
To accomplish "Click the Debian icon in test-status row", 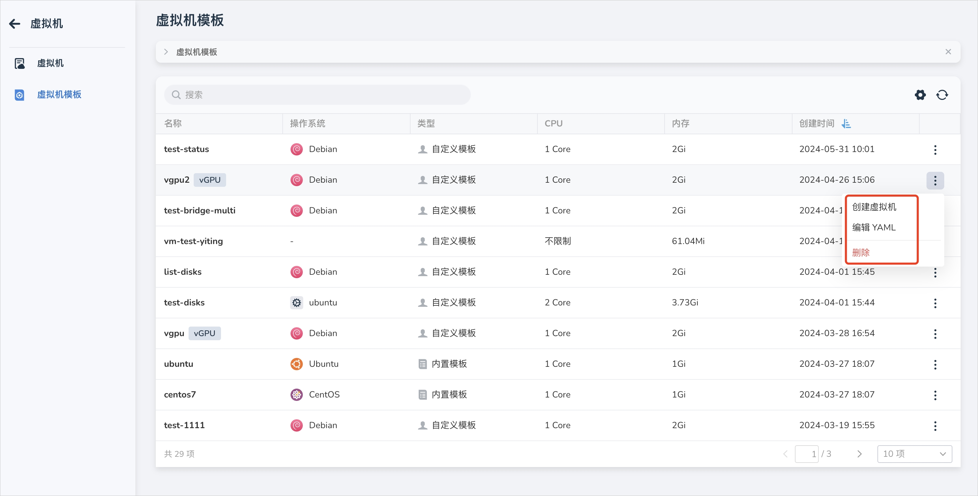I will tap(297, 149).
